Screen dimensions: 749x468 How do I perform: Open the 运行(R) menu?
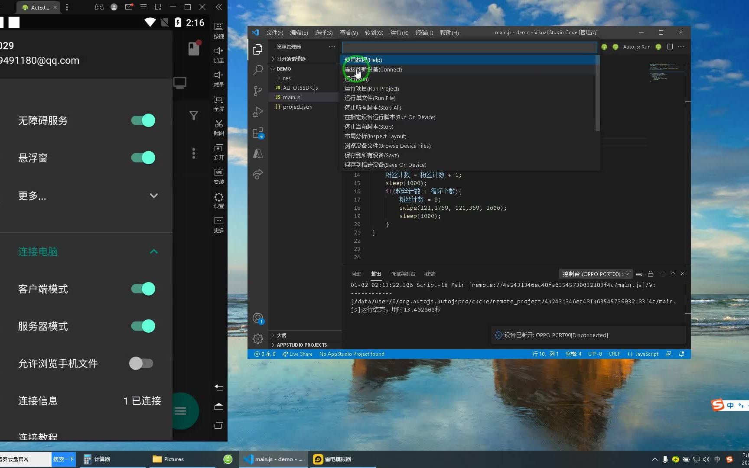tap(399, 32)
